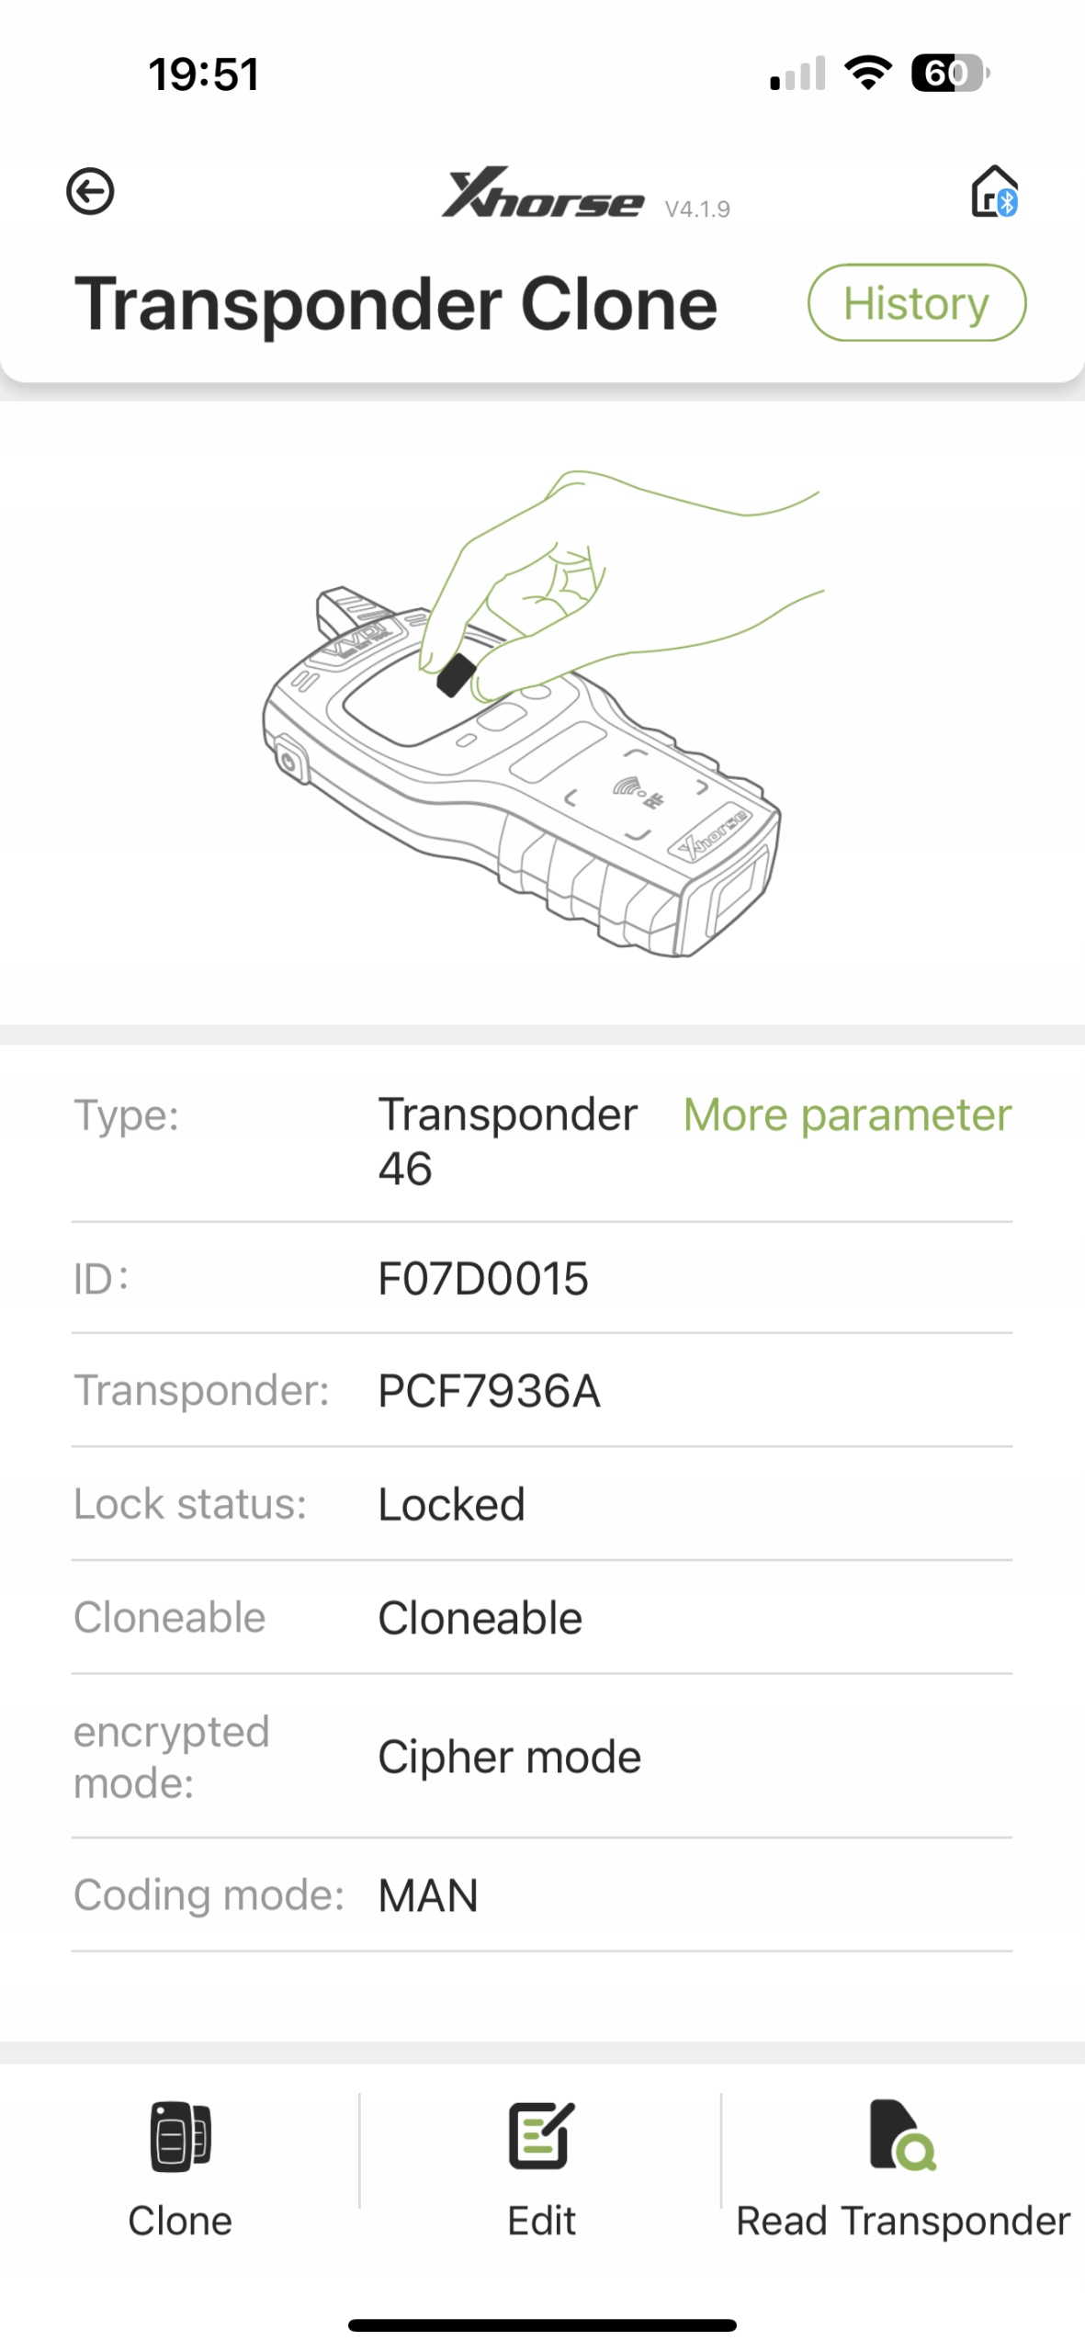Viewport: 1085px width, 2352px height.
Task: Open the History list
Action: click(916, 303)
